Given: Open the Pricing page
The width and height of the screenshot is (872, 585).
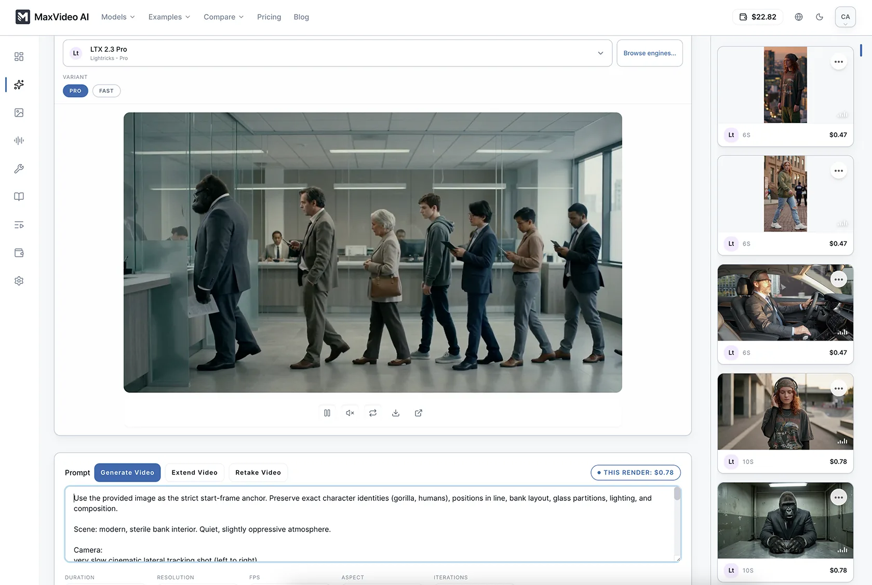Looking at the screenshot, I should [269, 17].
